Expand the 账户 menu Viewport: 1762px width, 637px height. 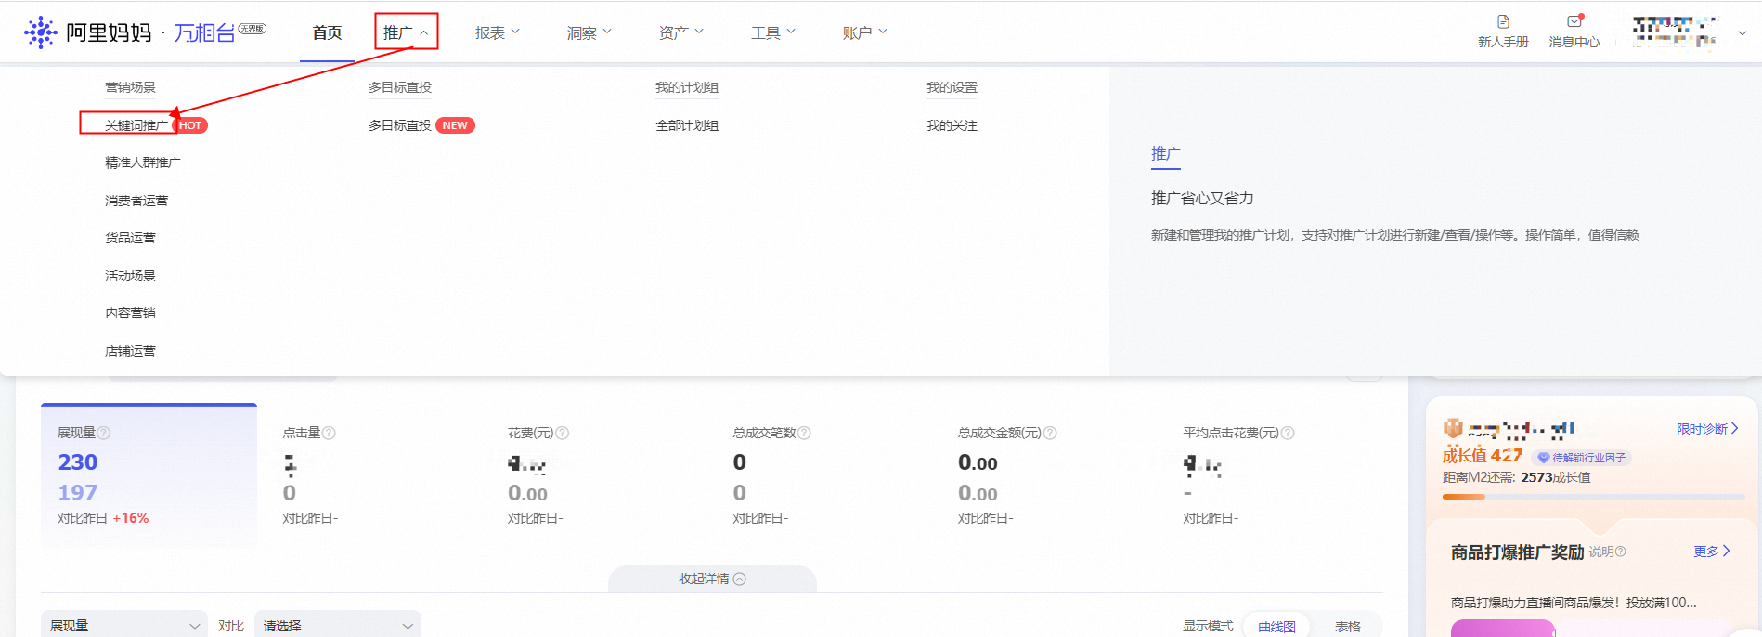pyautogui.click(x=864, y=32)
